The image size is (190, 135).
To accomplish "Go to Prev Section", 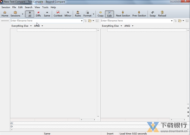I will pyautogui.click(x=139, y=14).
